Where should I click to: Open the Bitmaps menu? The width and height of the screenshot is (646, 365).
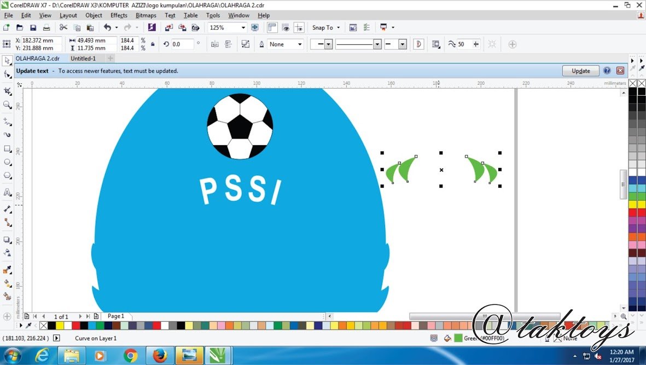coord(146,15)
